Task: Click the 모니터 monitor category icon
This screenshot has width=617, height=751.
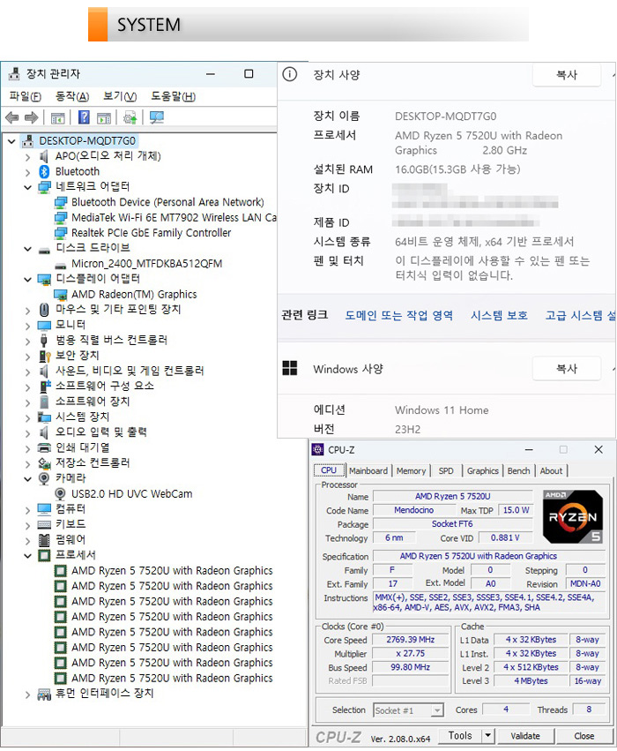Action: pos(44,326)
